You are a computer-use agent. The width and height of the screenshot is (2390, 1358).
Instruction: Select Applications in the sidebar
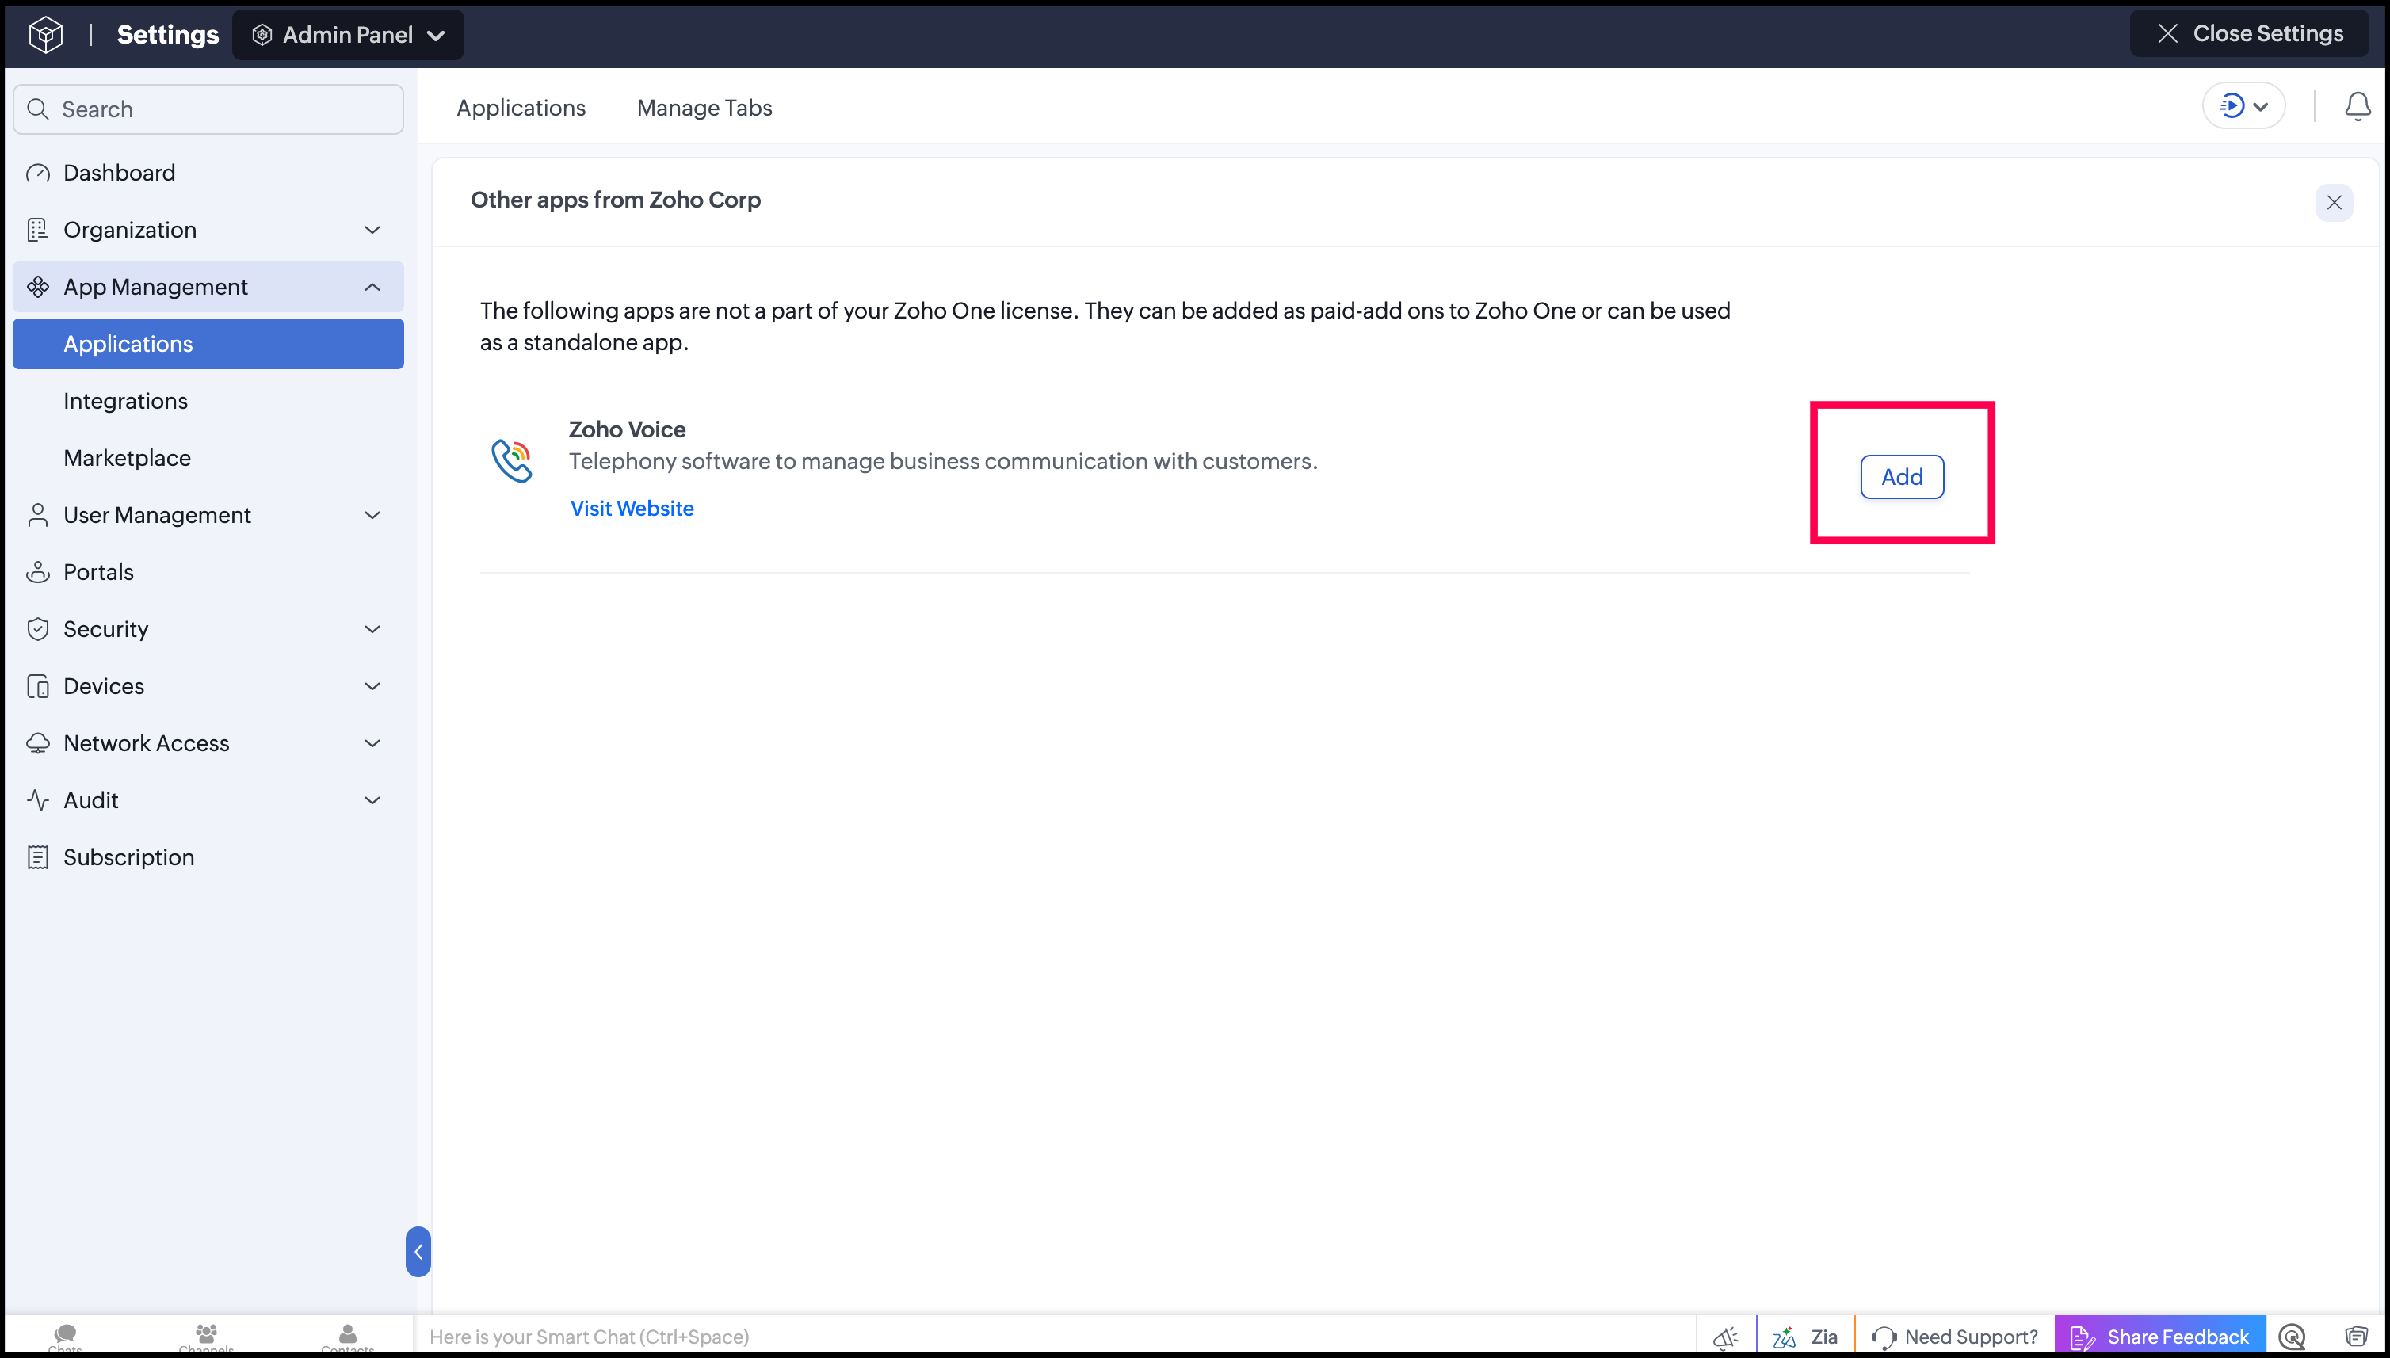208,344
